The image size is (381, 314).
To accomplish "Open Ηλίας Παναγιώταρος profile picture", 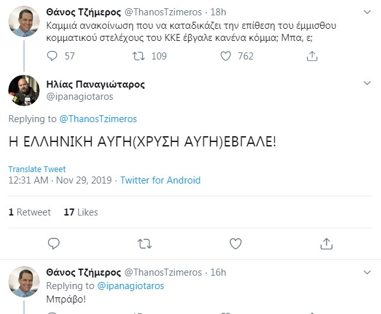I will tap(24, 90).
